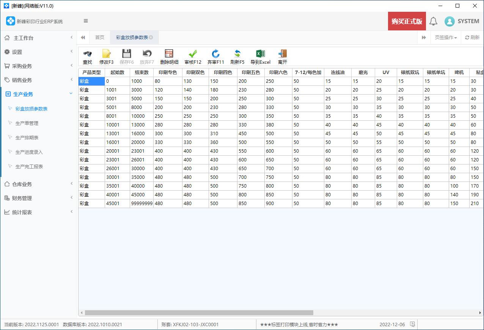Click the 当前版本: 2022.1125.0001 status text
This screenshot has height=330, width=484.
(31, 325)
